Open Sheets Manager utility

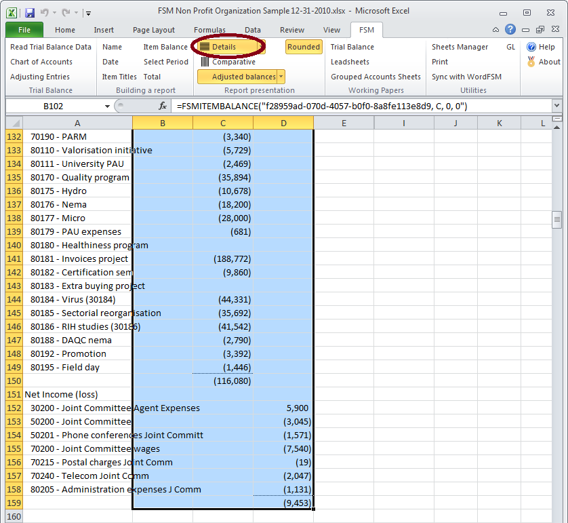pyautogui.click(x=460, y=47)
